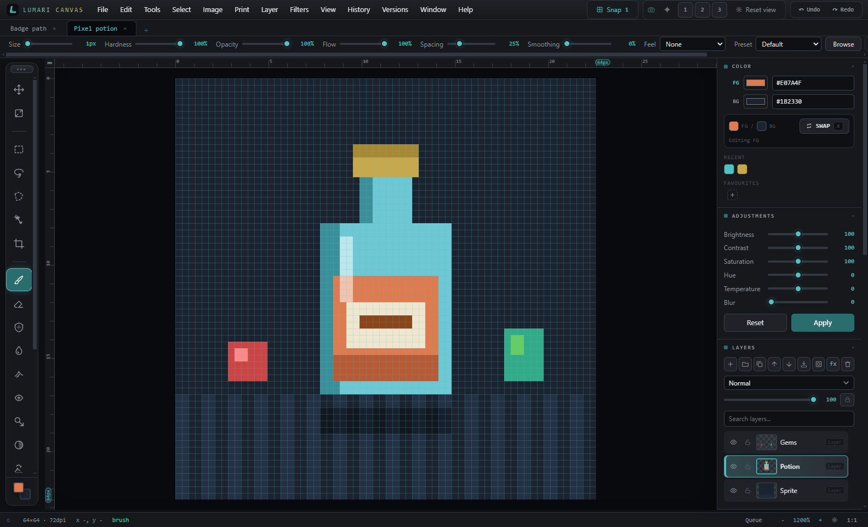Close the Pixel potion tab
The height and width of the screenshot is (527, 868).
point(125,29)
